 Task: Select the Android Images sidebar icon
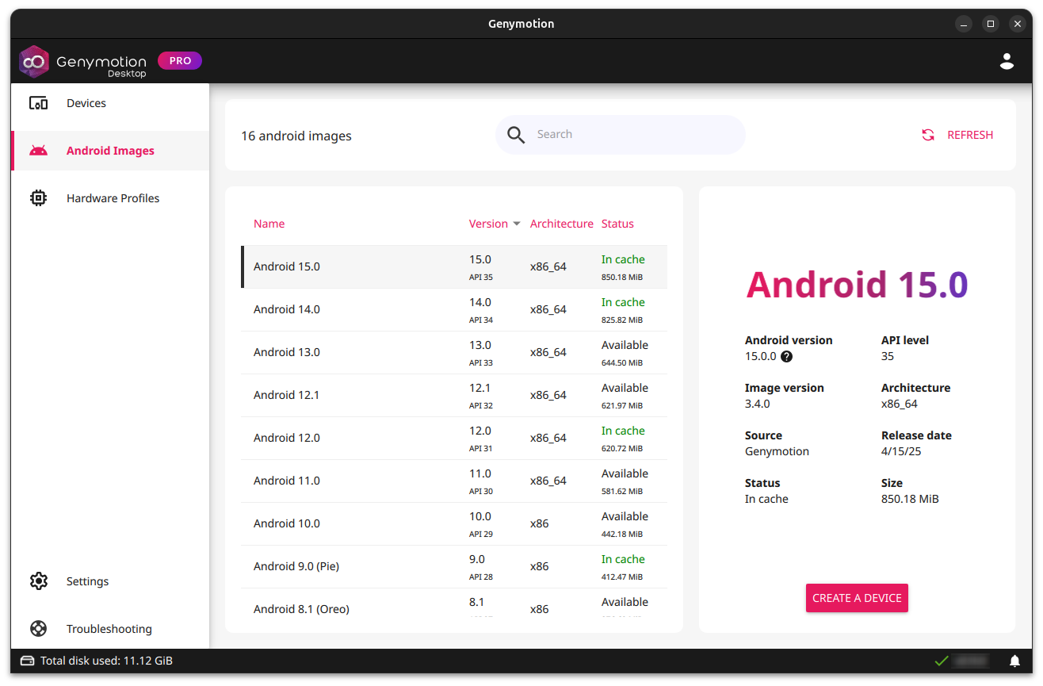click(x=38, y=150)
